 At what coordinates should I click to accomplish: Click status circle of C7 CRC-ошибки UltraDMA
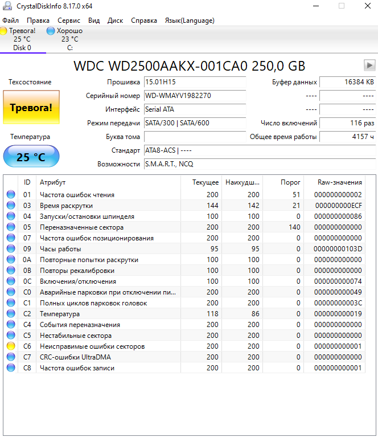(x=11, y=357)
